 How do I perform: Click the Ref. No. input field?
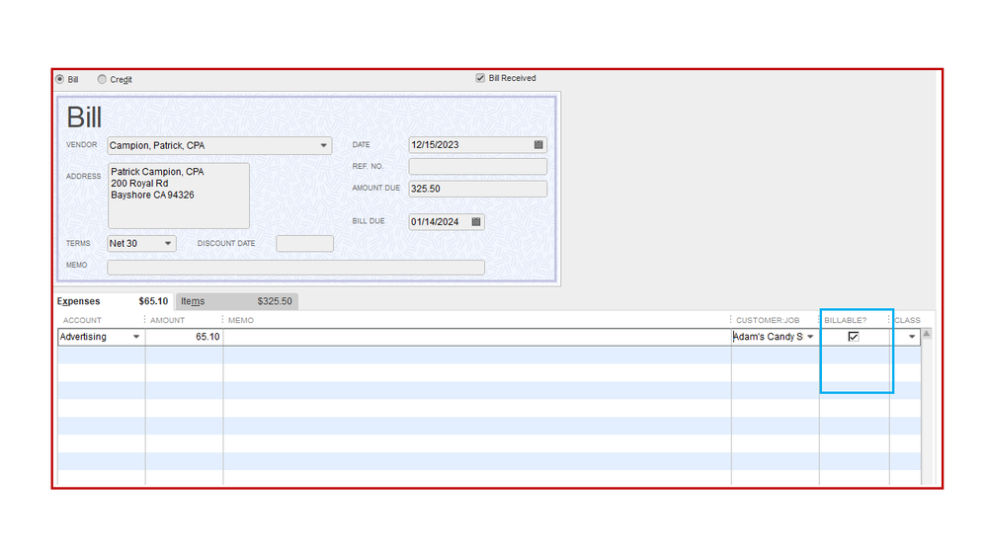click(x=478, y=167)
